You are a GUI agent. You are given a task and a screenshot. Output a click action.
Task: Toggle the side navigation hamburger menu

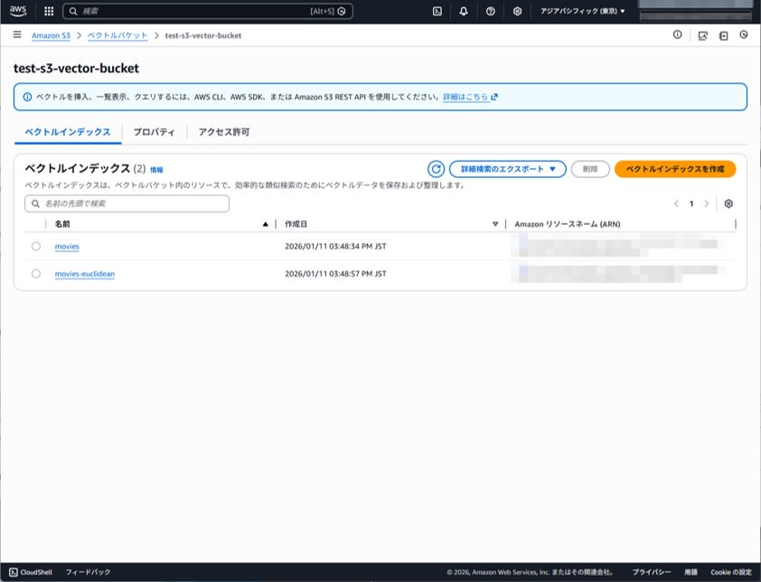(x=17, y=34)
